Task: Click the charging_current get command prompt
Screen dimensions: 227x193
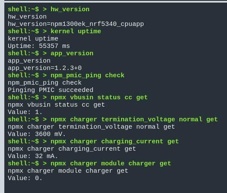Action: point(93,142)
